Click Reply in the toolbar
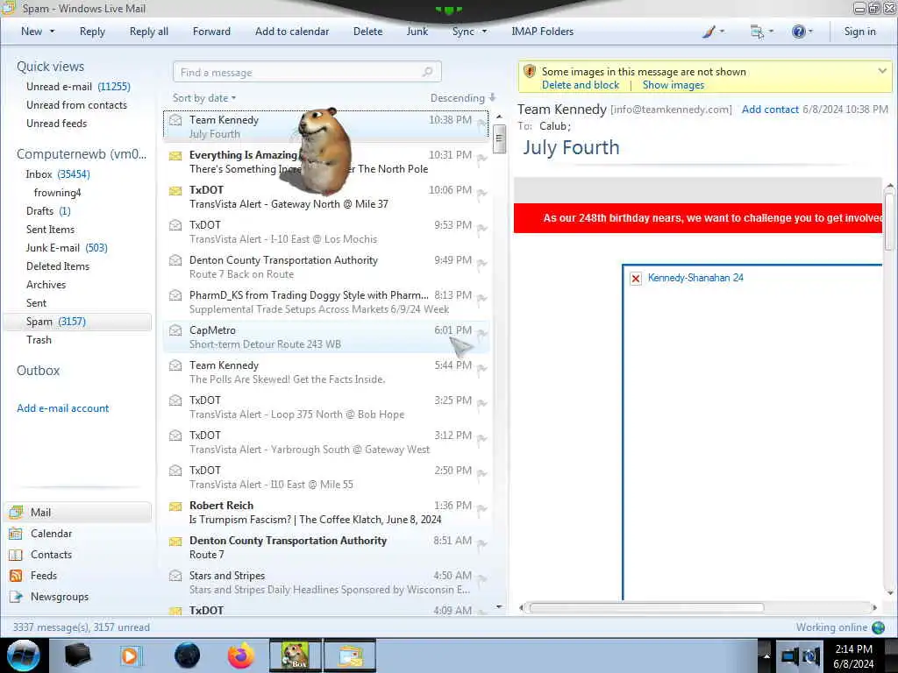This screenshot has height=673, width=898. (92, 32)
